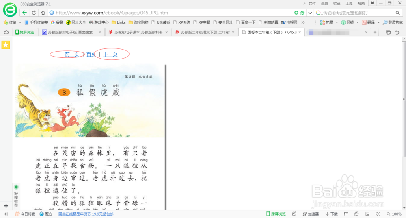
Task: Open 下载 downloads in status bar
Action: 331,214
